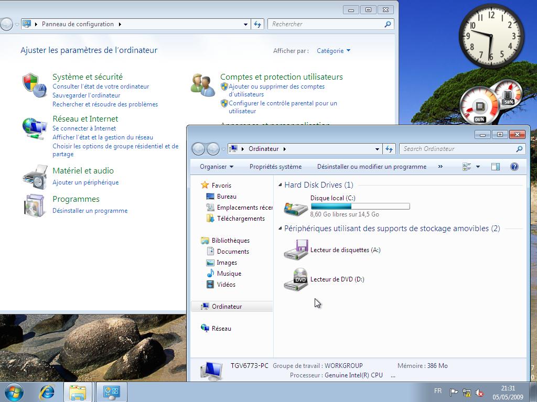Click the FR language indicator in taskbar

coord(438,391)
